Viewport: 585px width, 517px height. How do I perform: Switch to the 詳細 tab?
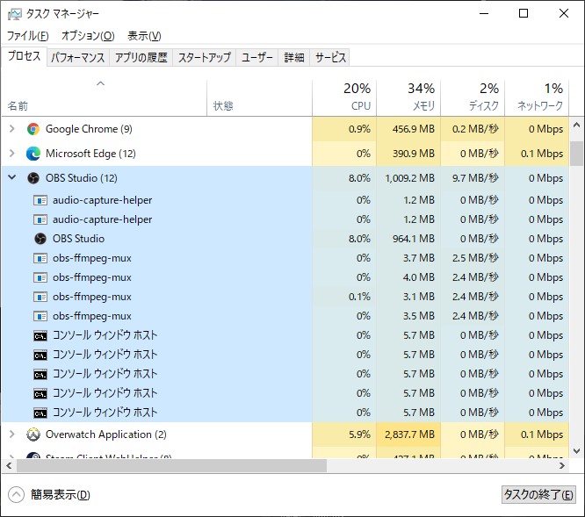294,57
